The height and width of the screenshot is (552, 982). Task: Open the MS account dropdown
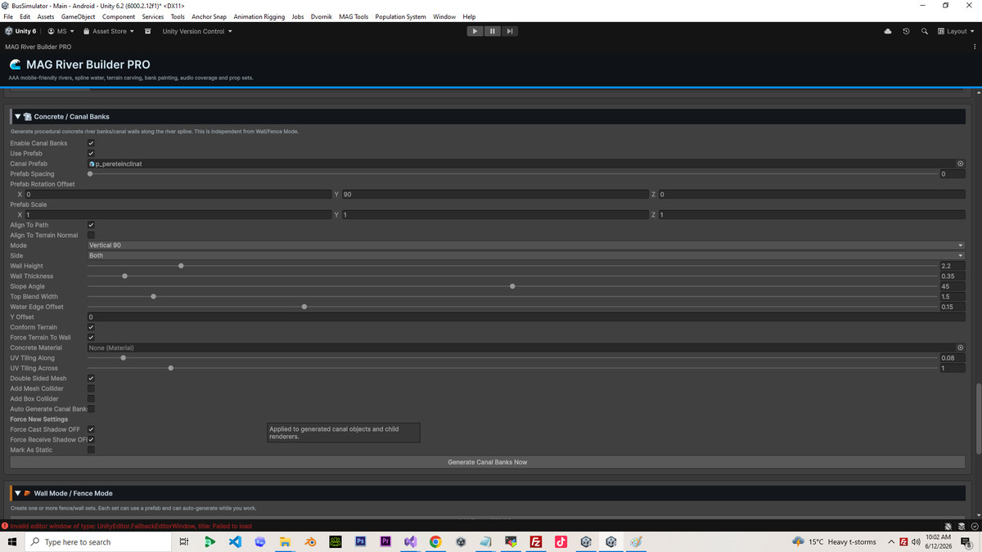61,31
